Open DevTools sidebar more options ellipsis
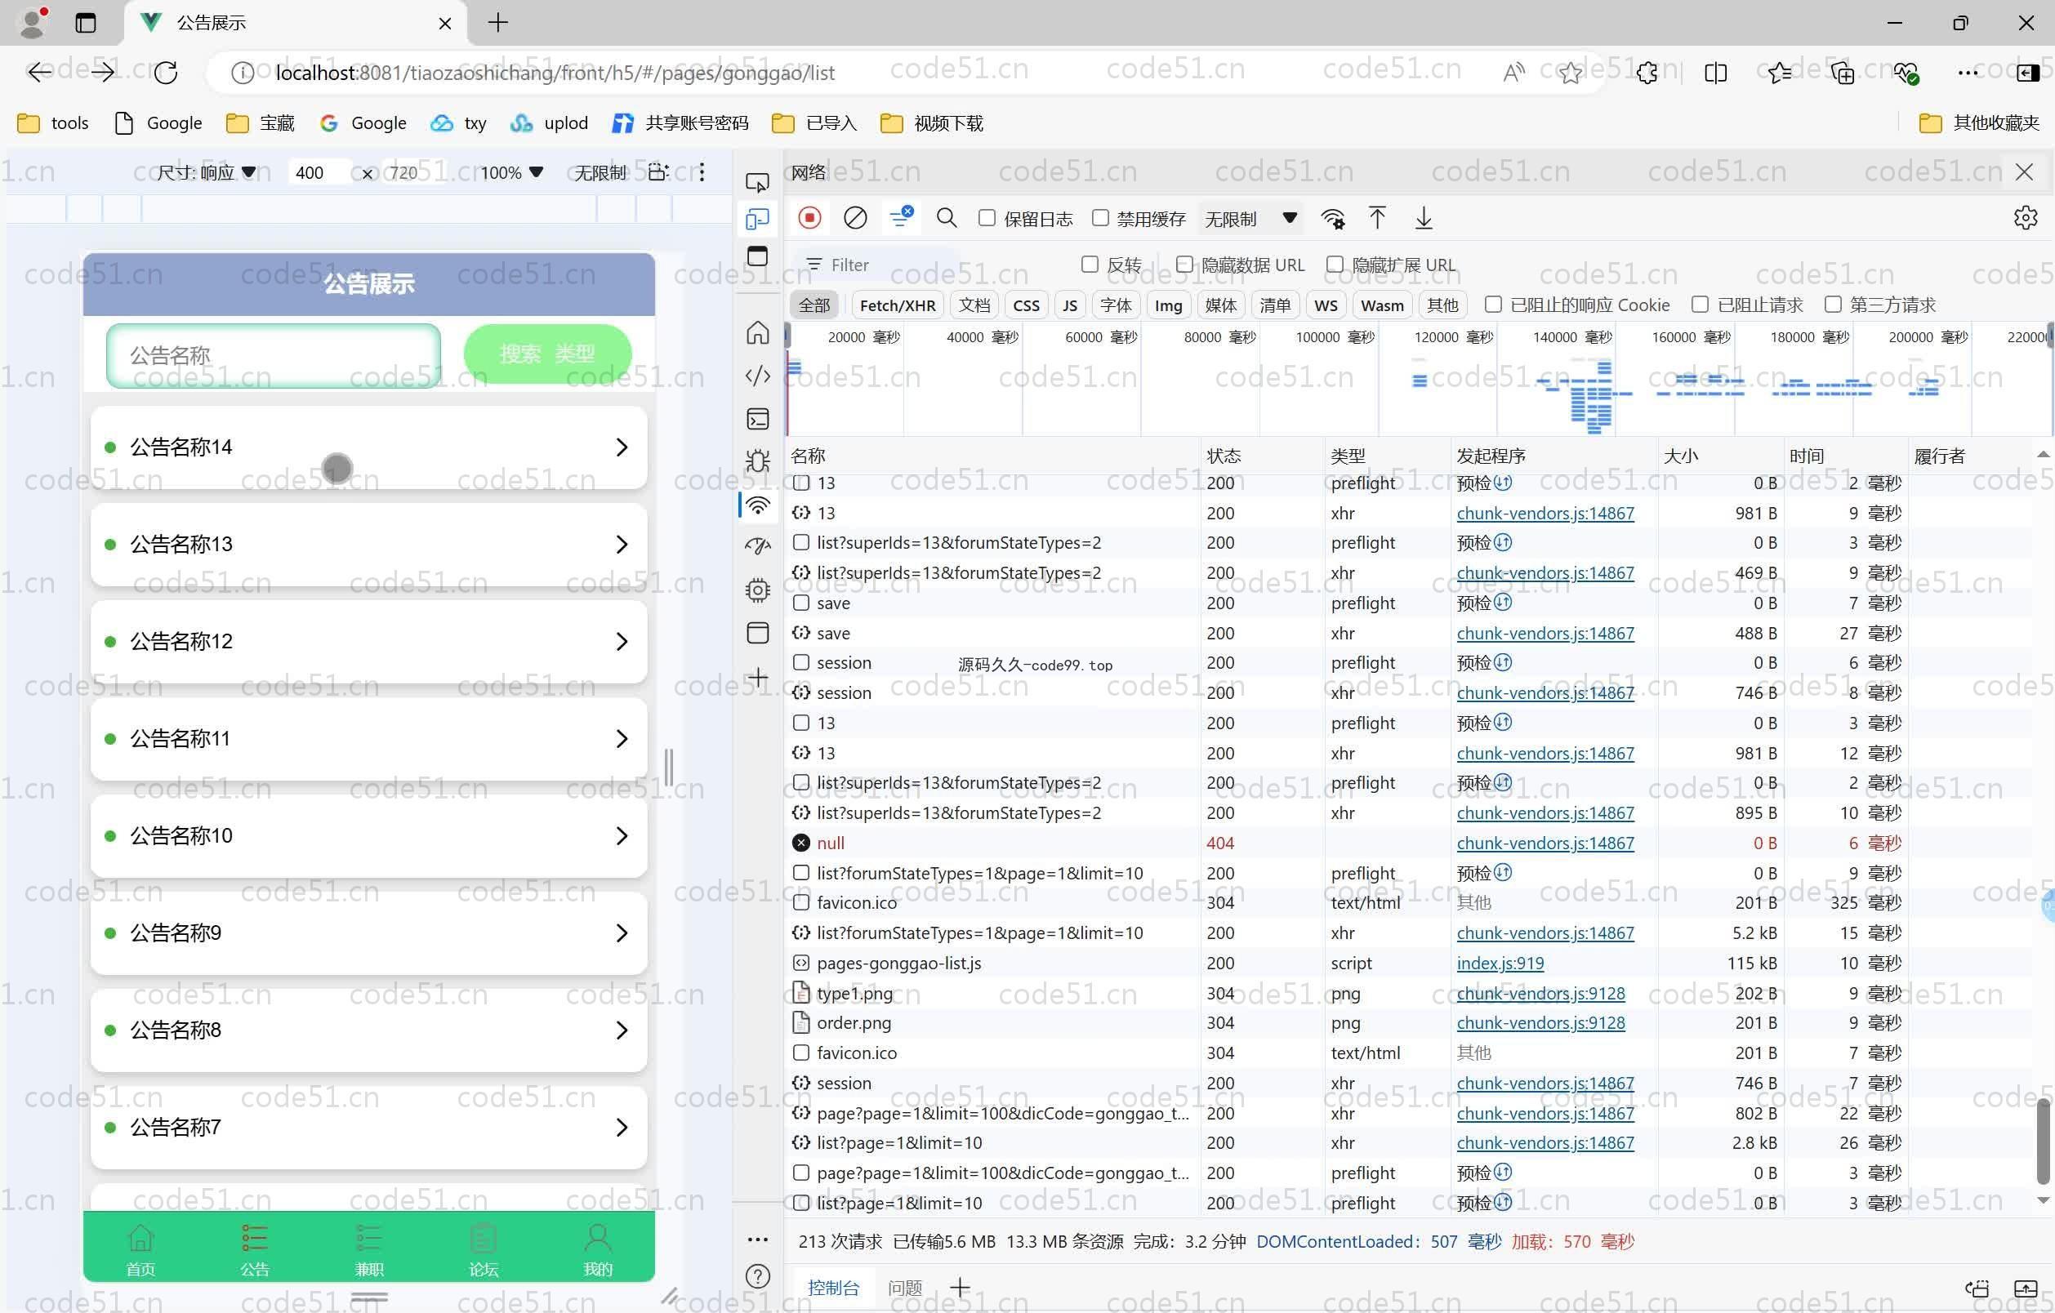 [x=757, y=1239]
